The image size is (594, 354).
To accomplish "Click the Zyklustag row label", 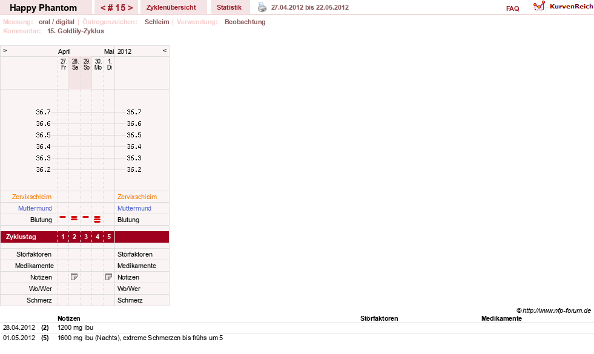I will click(x=21, y=237).
